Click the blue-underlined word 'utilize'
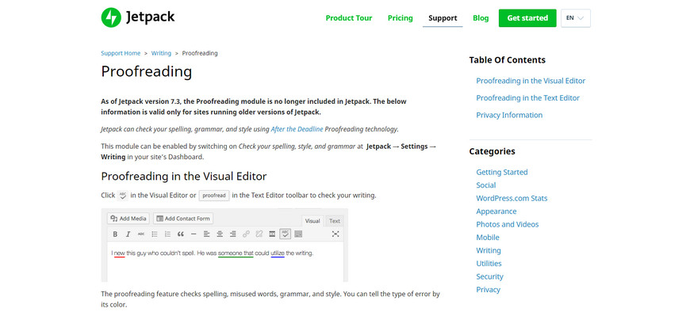 [x=278, y=253]
